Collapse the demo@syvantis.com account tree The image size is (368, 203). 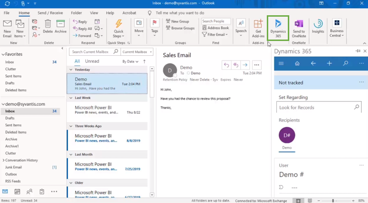click(3, 104)
